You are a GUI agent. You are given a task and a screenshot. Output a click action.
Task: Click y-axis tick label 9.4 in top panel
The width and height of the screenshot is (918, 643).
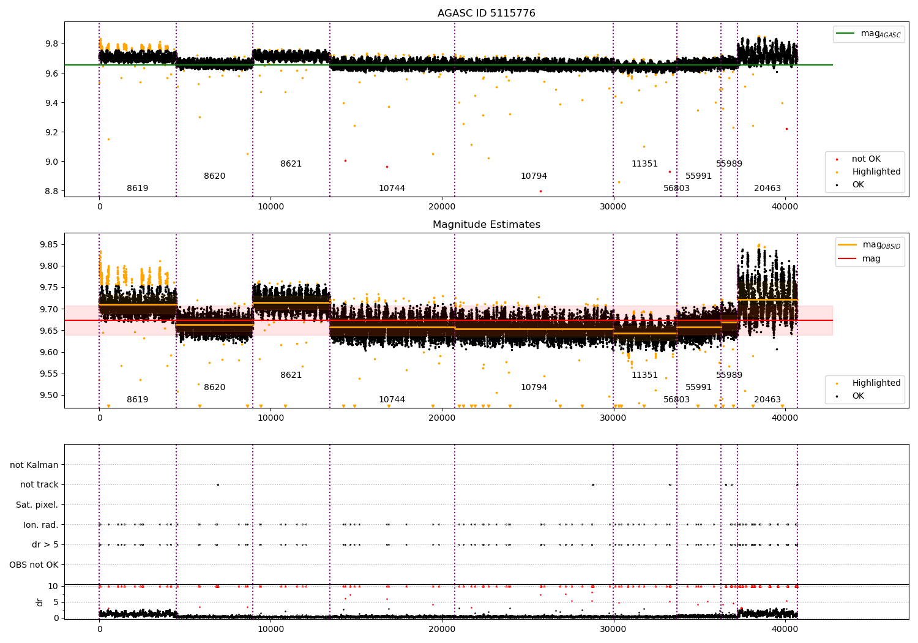(x=51, y=103)
